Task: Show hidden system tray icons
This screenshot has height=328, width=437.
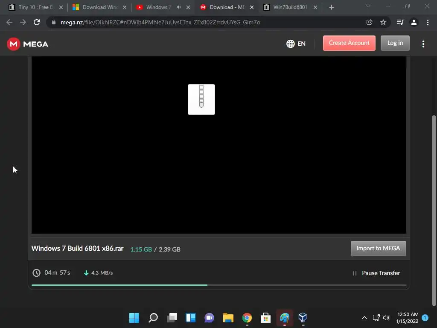Action: [x=364, y=318]
